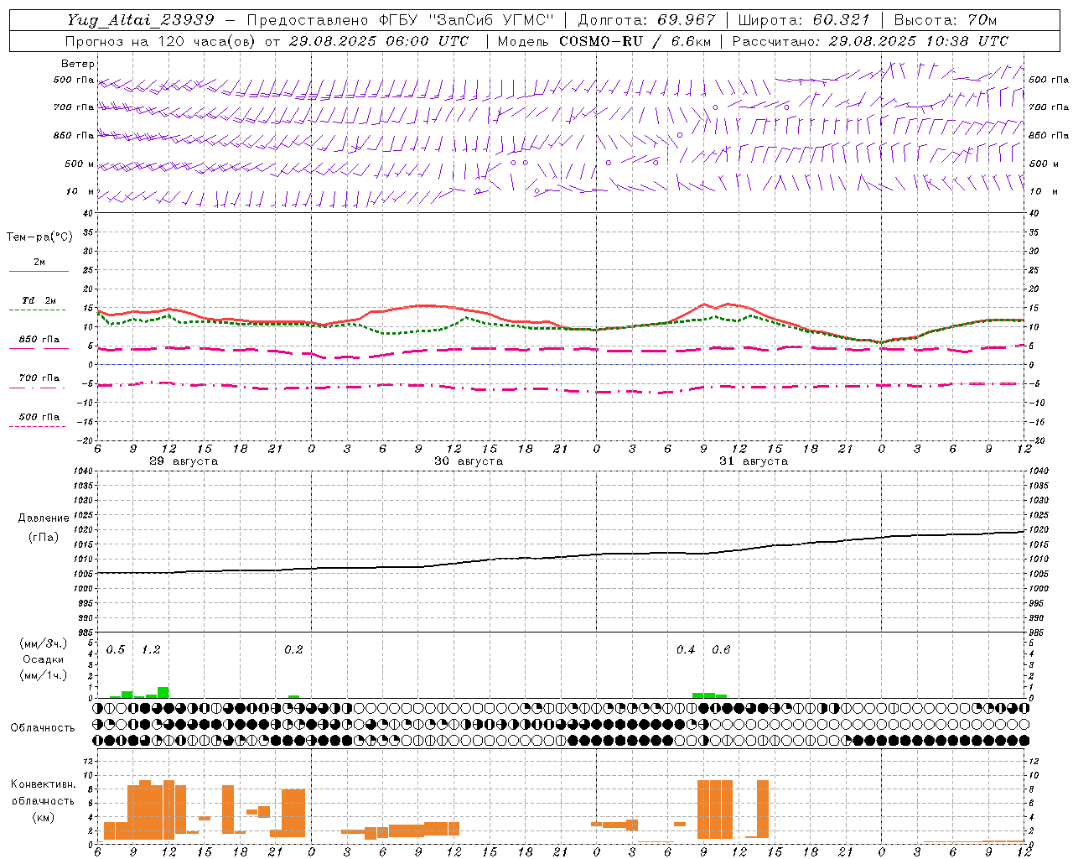Click the tallest green precipitation bar on 29 августа
The width and height of the screenshot is (1073, 859).
(x=163, y=693)
